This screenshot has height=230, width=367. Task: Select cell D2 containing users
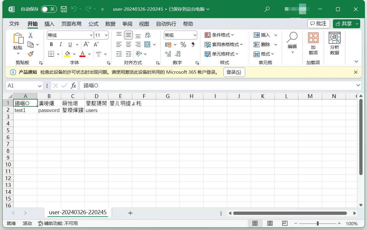tap(96, 110)
